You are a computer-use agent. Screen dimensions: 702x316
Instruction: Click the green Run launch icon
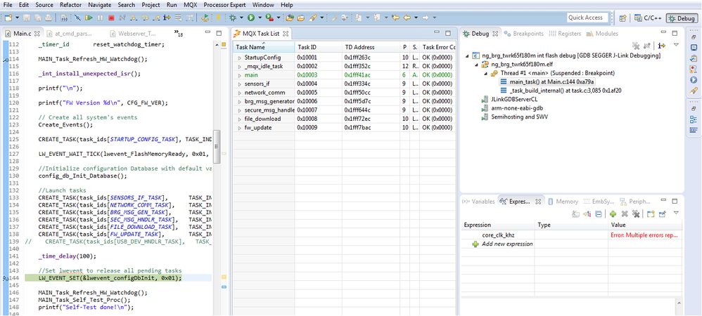tap(250, 18)
